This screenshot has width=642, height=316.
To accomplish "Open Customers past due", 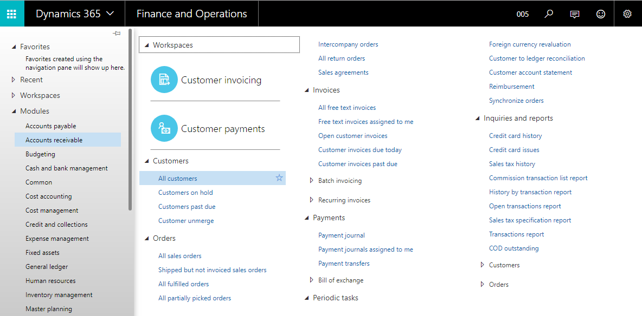I will tap(187, 207).
